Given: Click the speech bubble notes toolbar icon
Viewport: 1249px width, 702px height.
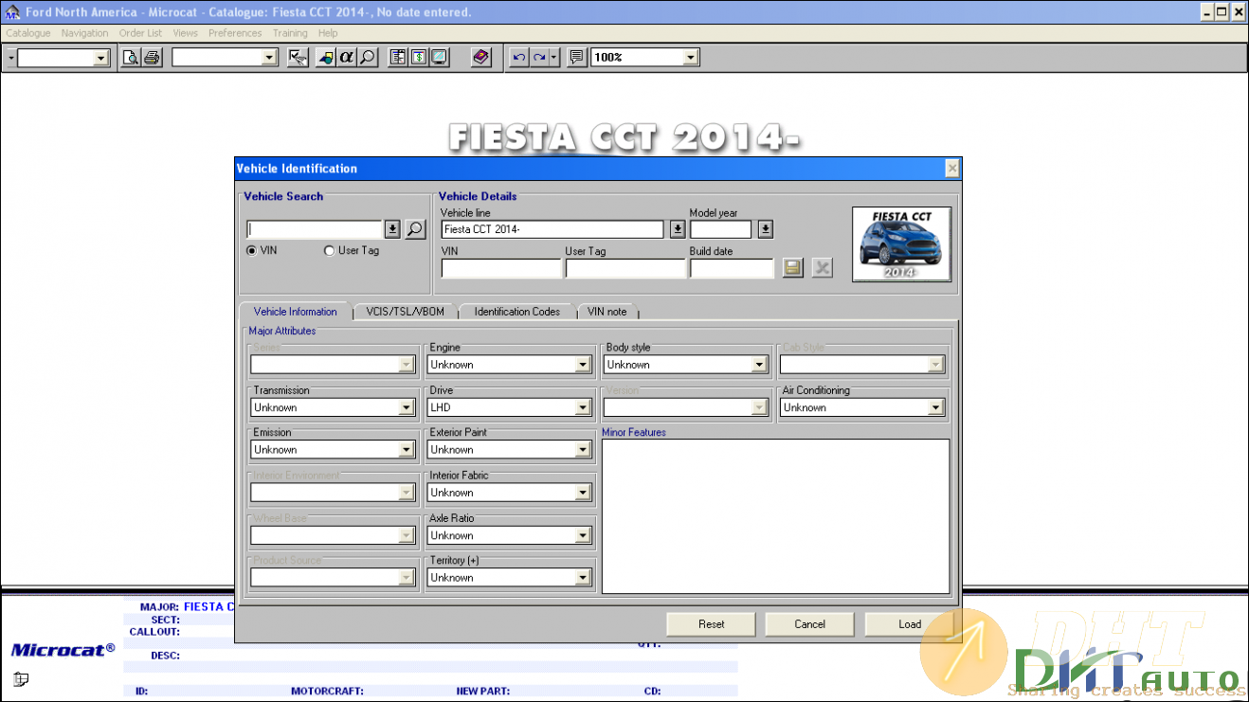Looking at the screenshot, I should (x=576, y=58).
